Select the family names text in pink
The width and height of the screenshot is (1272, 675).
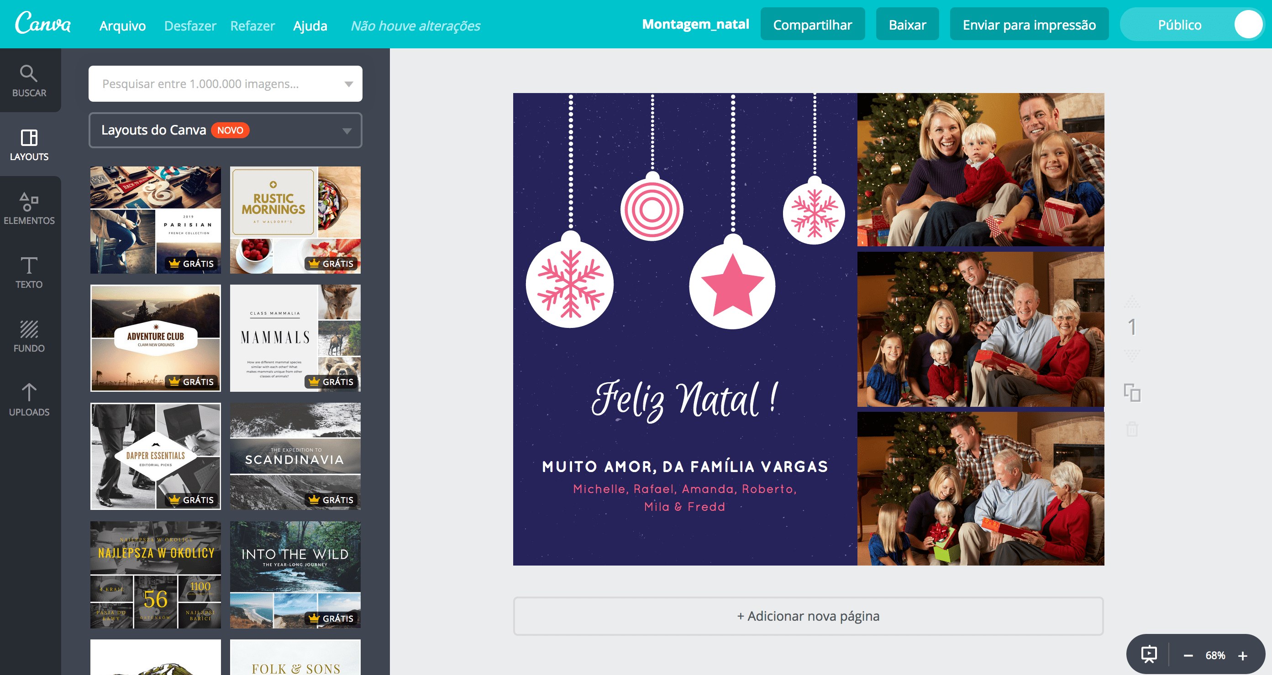click(685, 498)
